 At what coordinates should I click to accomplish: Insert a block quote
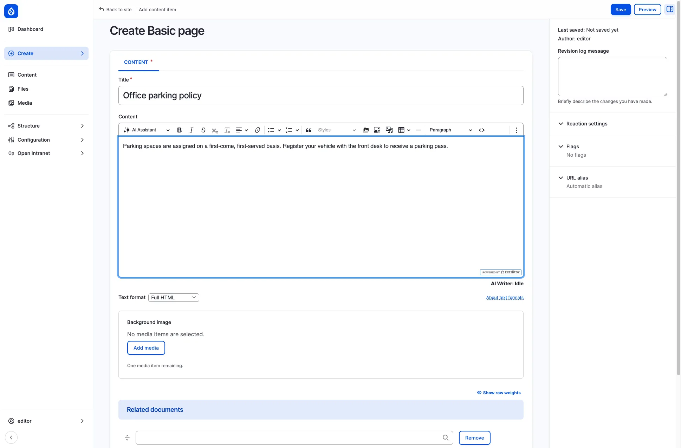pyautogui.click(x=309, y=130)
